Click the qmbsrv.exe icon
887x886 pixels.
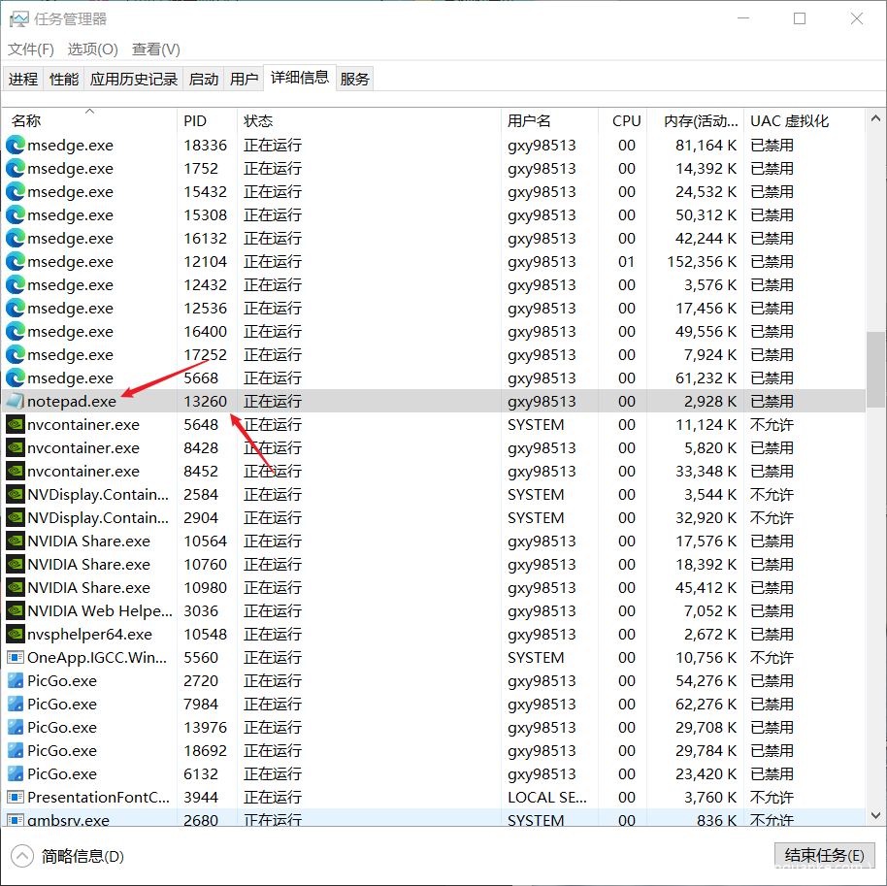click(x=16, y=820)
